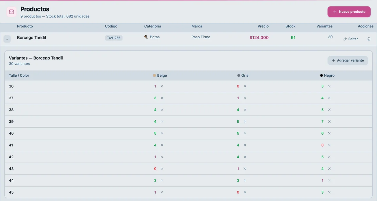The width and height of the screenshot is (377, 201).
Task: Remove the size 40 Beige variant
Action: point(162,134)
